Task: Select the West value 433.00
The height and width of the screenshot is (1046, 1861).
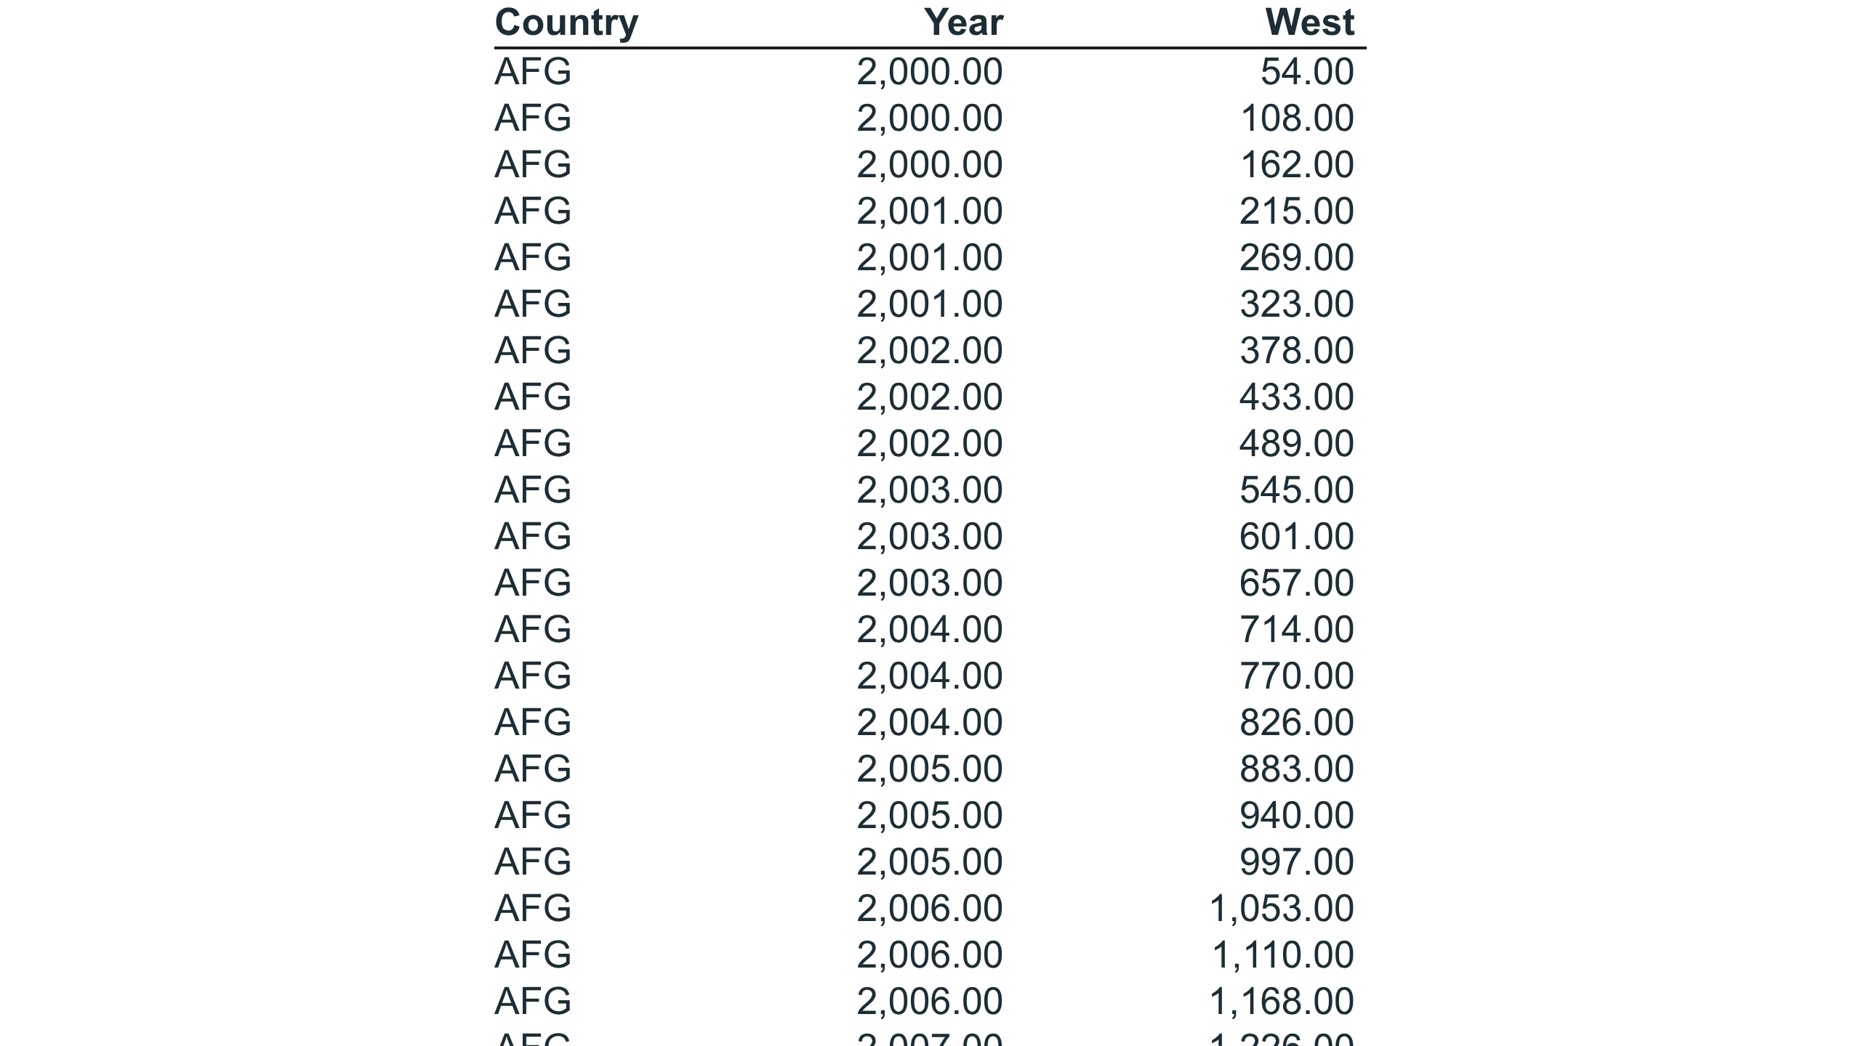Action: (x=1297, y=397)
